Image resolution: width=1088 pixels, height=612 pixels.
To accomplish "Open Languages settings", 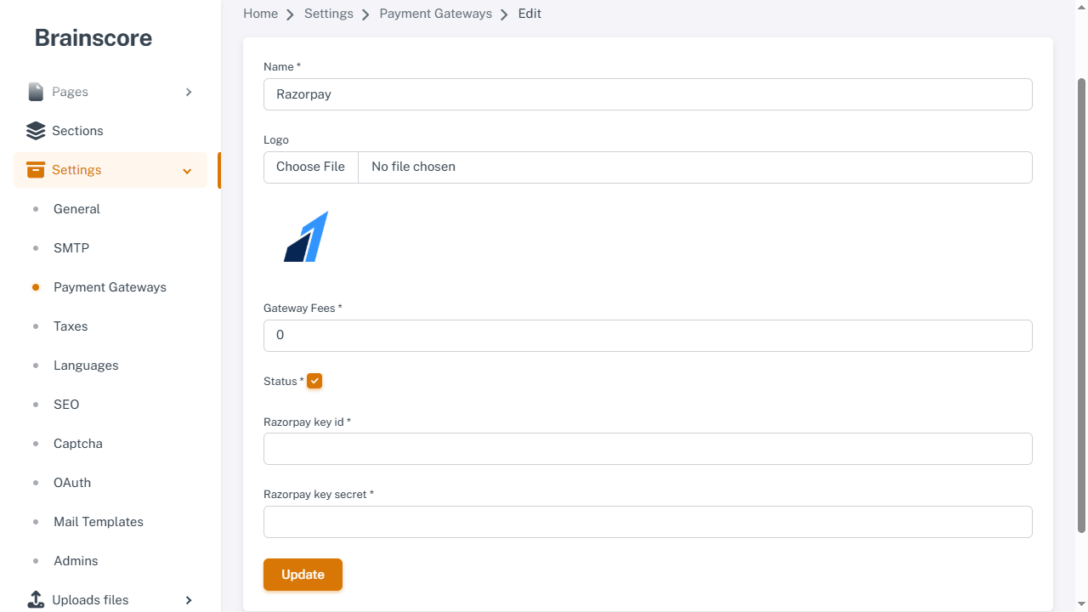I will tap(86, 365).
